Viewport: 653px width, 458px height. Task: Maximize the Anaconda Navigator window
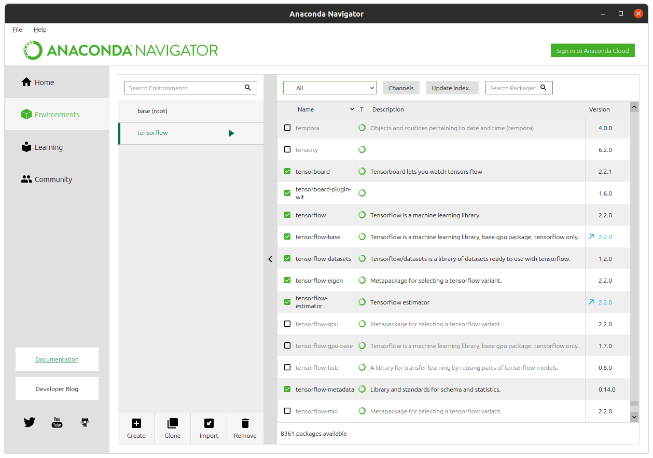click(x=621, y=13)
